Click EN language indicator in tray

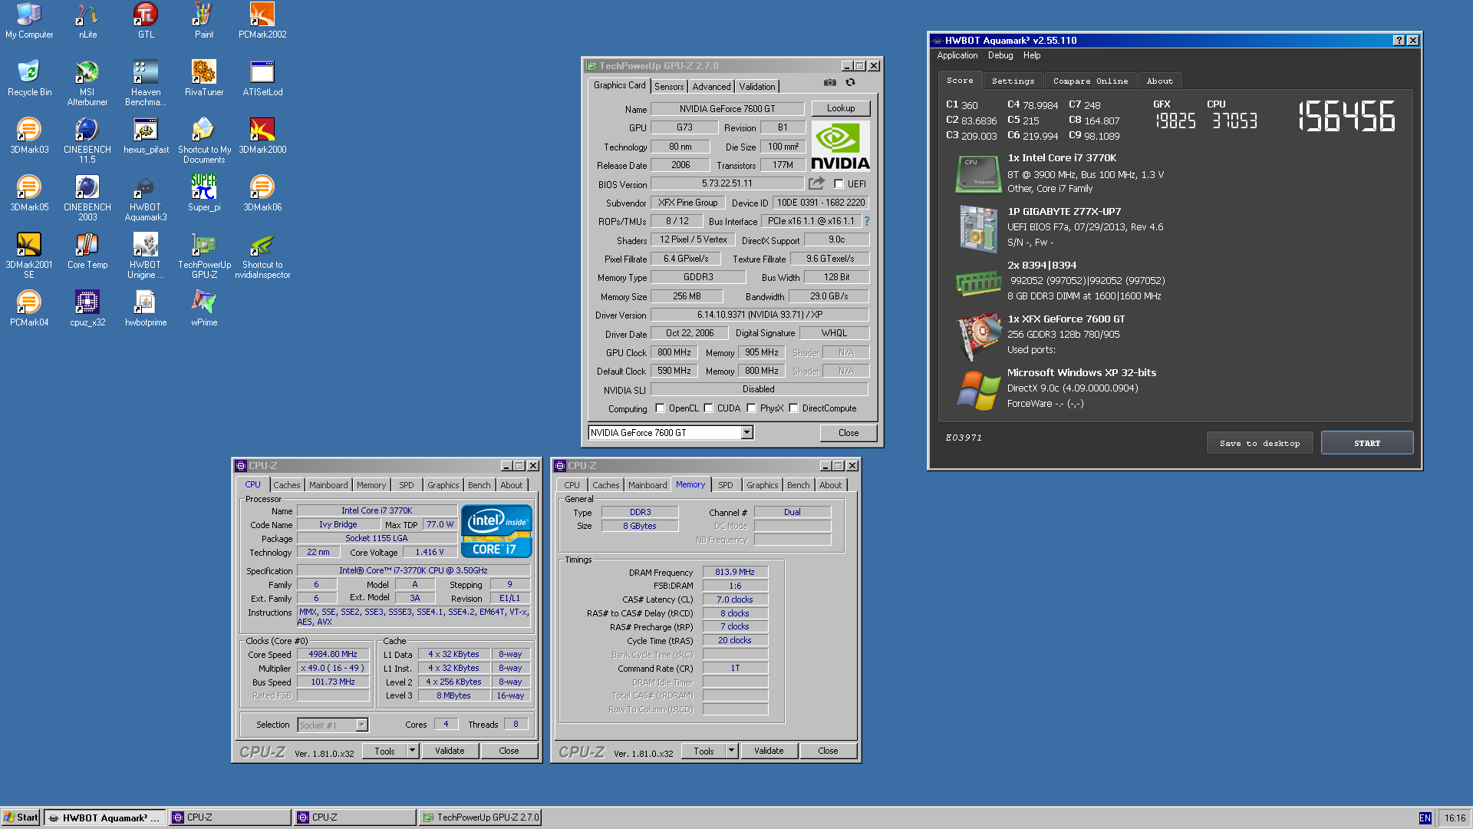[x=1425, y=818]
